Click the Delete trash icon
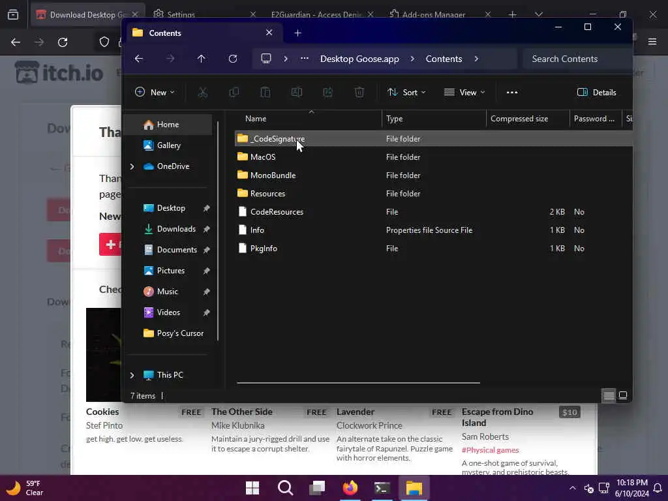The height and width of the screenshot is (501, 668). pyautogui.click(x=359, y=93)
